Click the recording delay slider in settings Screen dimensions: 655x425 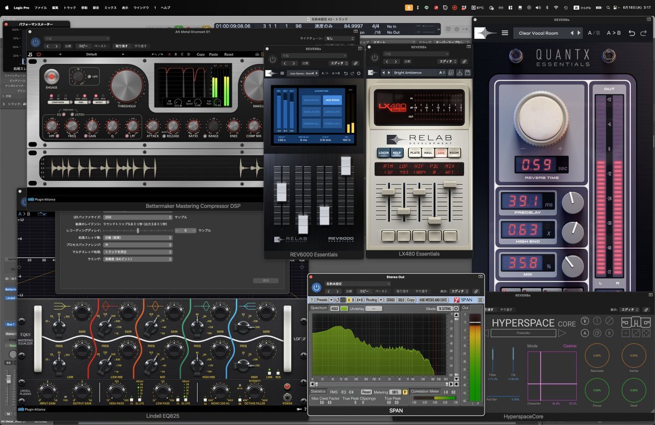[139, 230]
